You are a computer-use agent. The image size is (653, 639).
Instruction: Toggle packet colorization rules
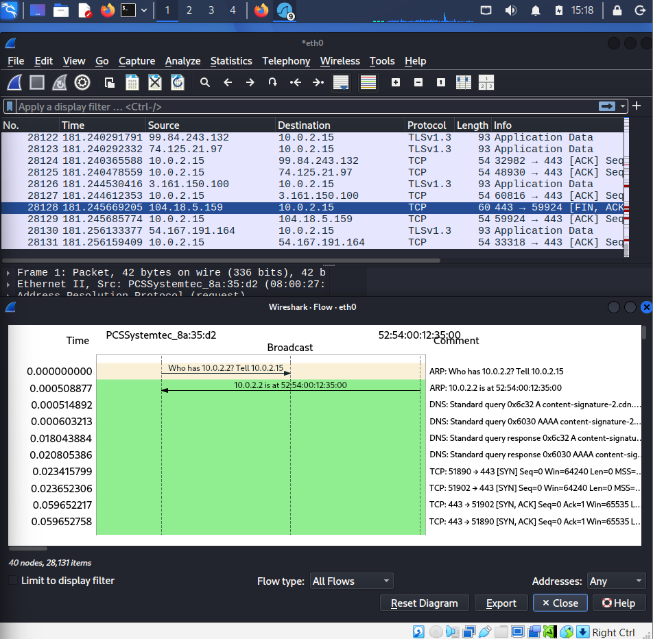click(x=368, y=82)
